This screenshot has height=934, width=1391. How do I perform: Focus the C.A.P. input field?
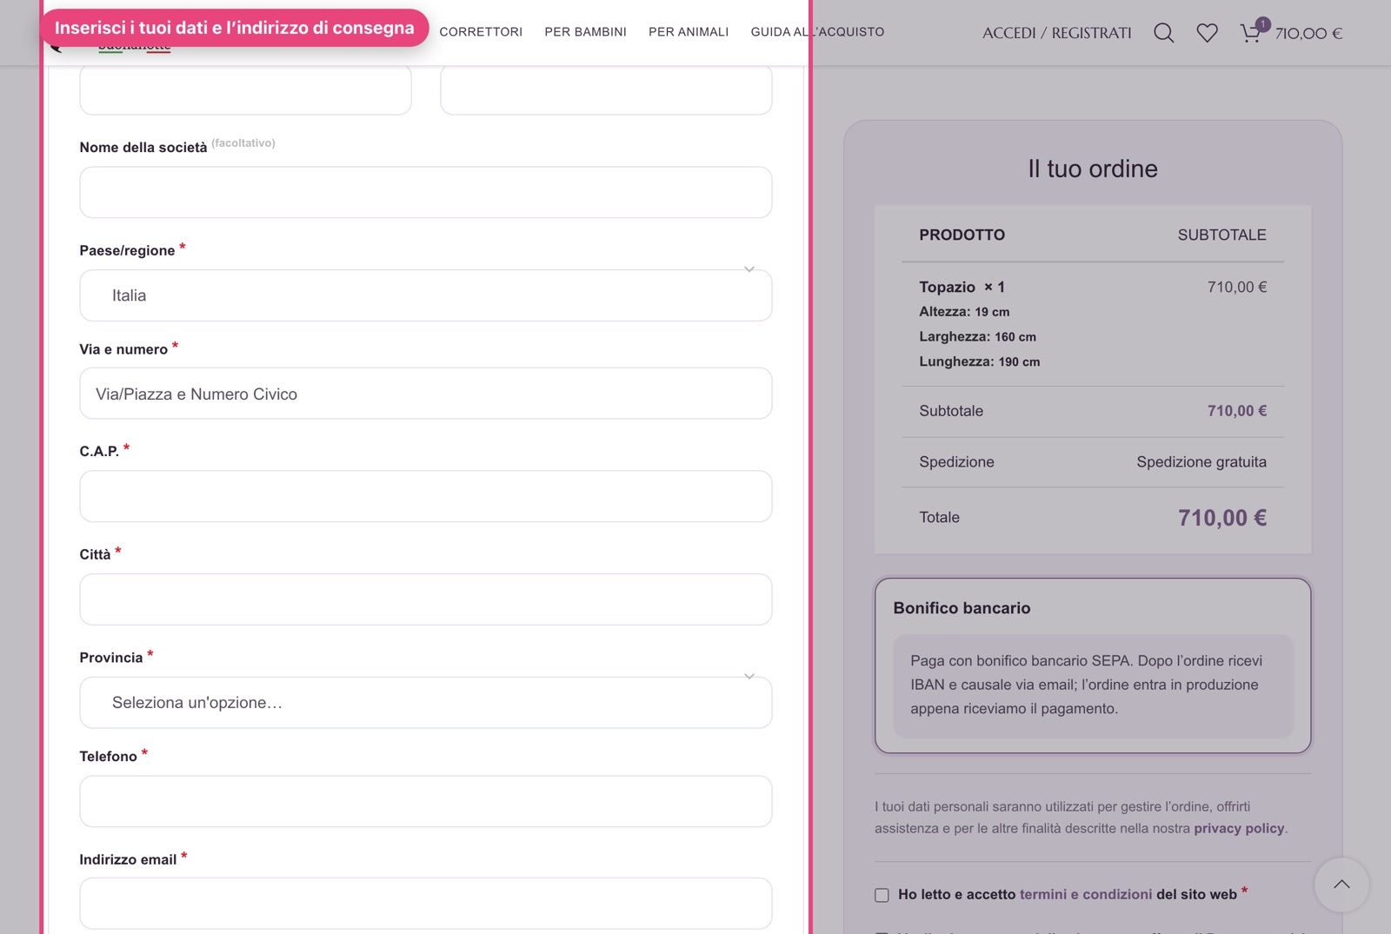coord(426,496)
